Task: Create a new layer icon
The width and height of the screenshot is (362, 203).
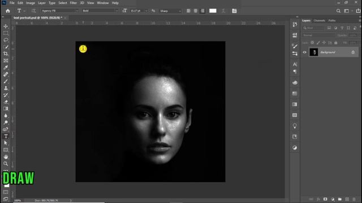Action: [x=347, y=199]
